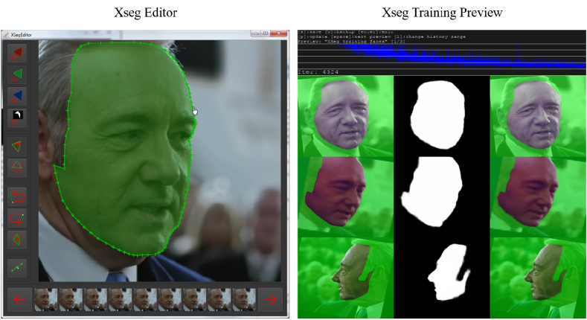587x320 pixels.
Task: Click the hotkey line mentioning "[space]:next preview"
Action: (x=382, y=36)
